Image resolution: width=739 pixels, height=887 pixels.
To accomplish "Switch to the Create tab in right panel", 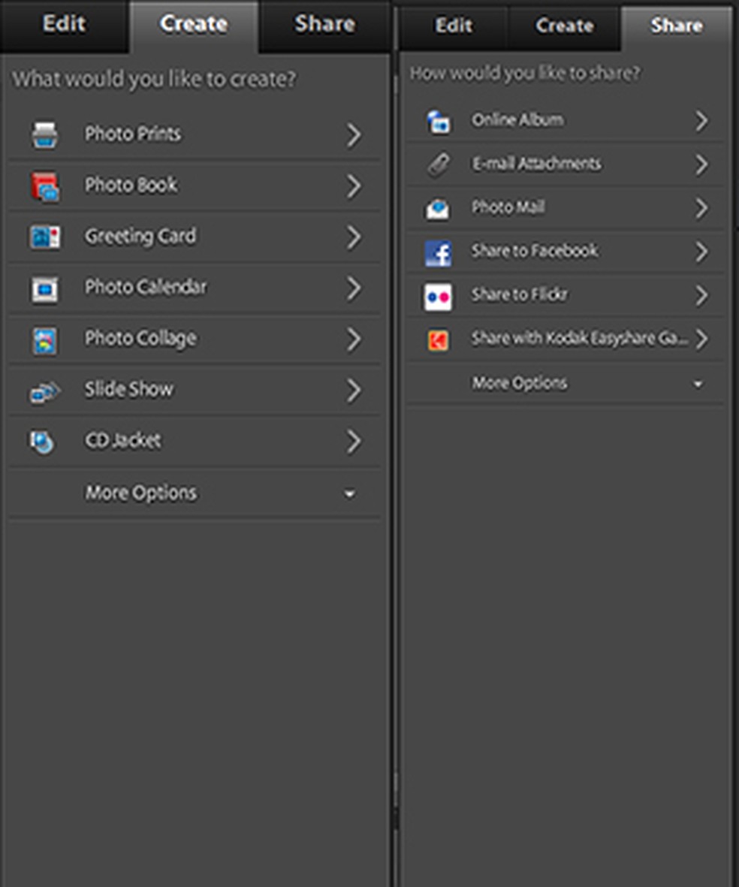I will 564,26.
